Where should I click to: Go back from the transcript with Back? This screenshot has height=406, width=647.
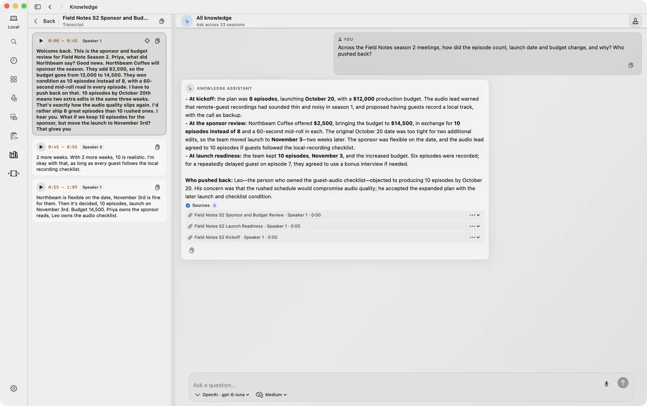pyautogui.click(x=44, y=21)
